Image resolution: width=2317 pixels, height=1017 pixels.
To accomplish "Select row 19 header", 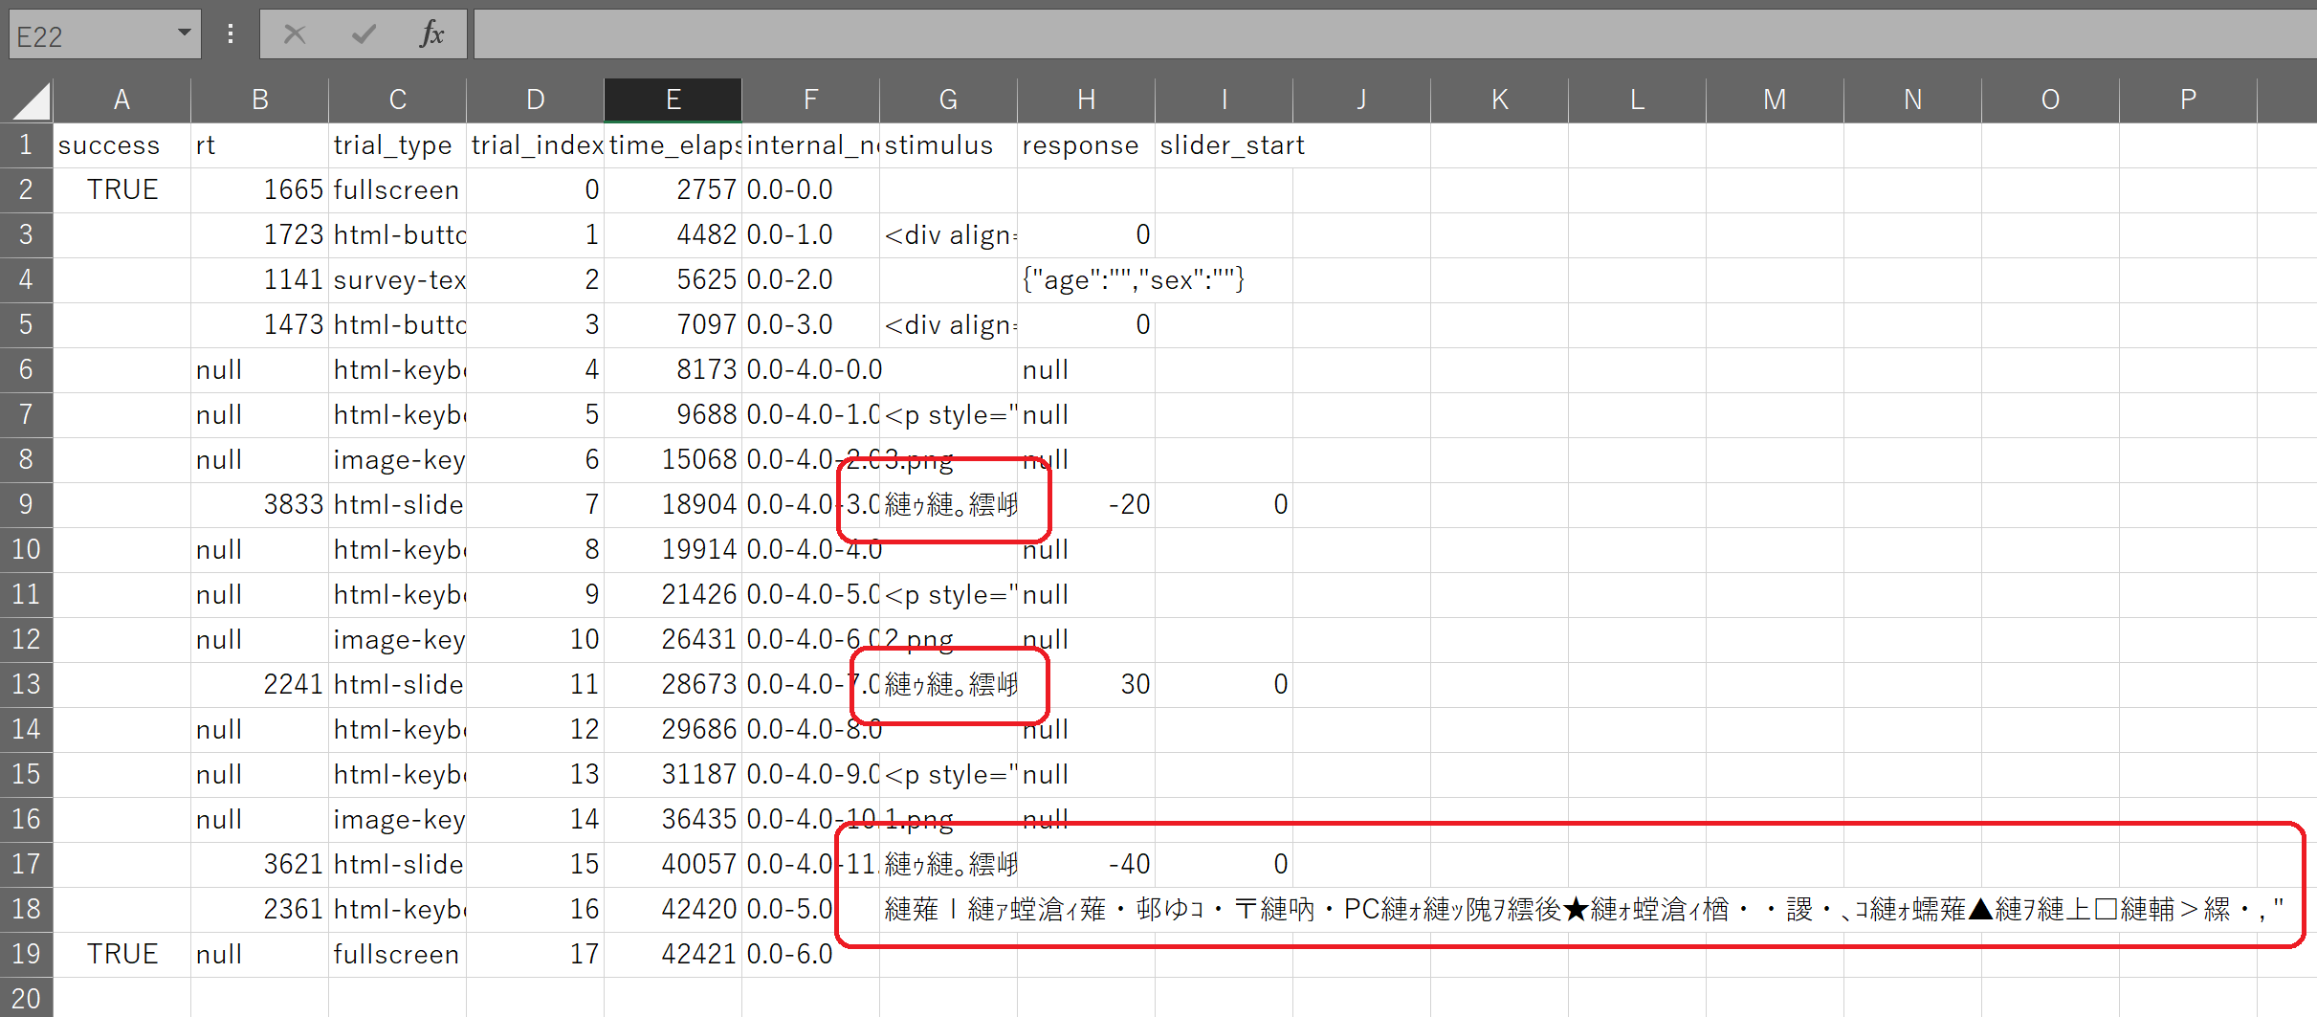I will tap(27, 953).
